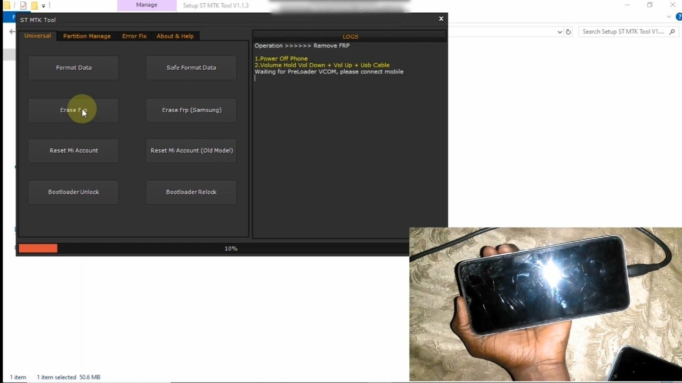Click the 'Operation >>>>>> Remove FRP' log line
This screenshot has width=682, height=383.
[x=302, y=46]
